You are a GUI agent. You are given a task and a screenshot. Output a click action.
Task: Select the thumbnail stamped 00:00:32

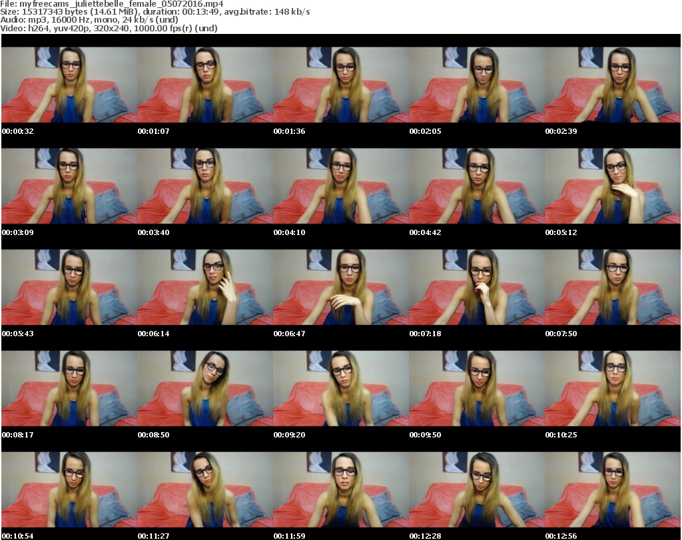coord(69,85)
